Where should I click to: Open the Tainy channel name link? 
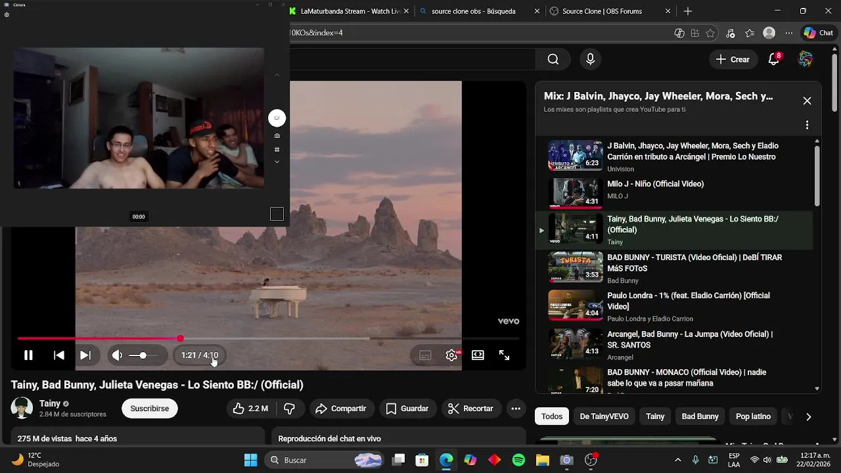[x=50, y=403]
